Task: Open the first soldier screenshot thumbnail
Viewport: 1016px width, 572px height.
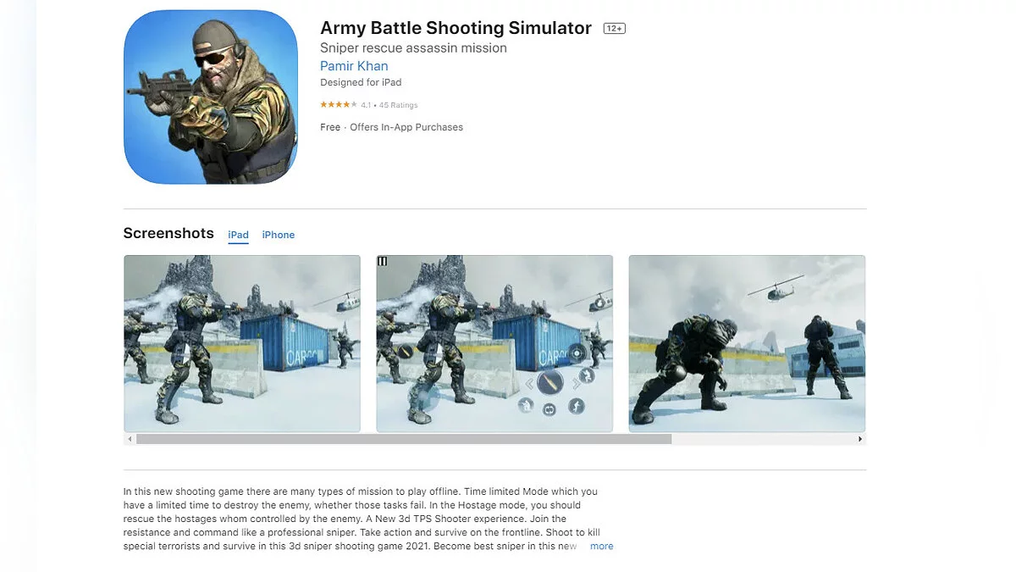Action: (x=242, y=344)
